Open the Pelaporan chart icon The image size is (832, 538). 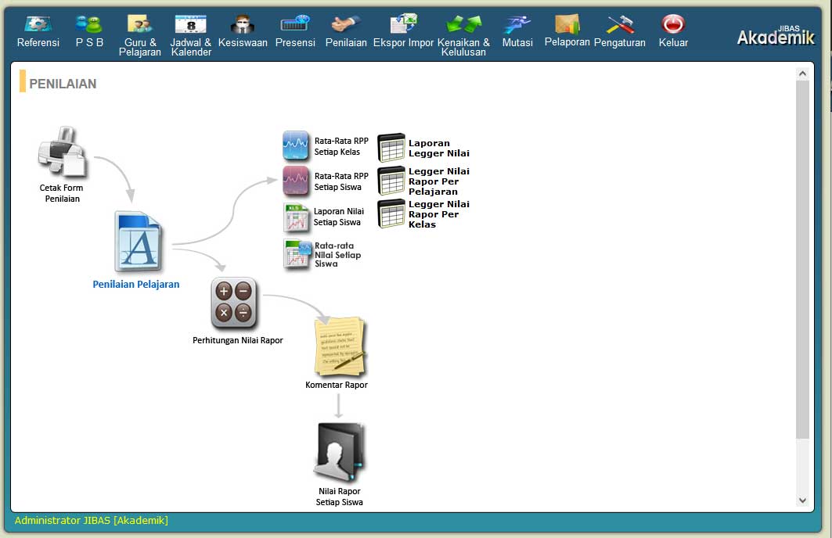[x=567, y=24]
